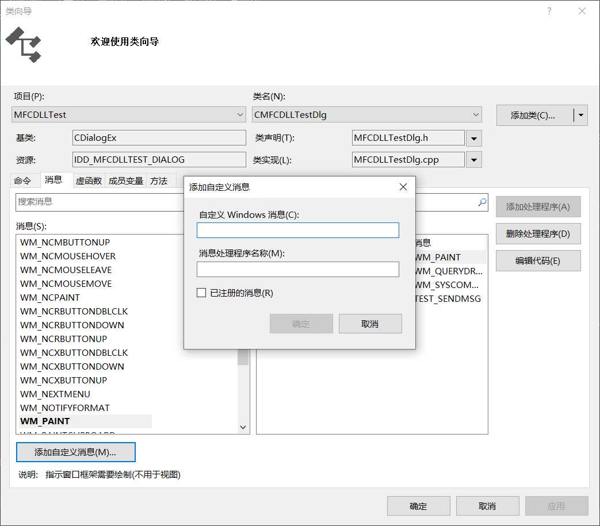
Task: Click the 类实现 MFCDLLTestDlg.cpp text field
Action: [x=408, y=159]
